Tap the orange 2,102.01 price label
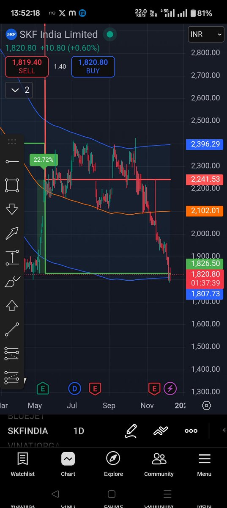227x508 pixels. point(204,210)
